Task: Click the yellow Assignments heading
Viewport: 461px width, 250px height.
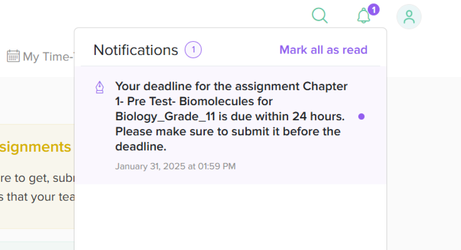Action: click(x=35, y=147)
